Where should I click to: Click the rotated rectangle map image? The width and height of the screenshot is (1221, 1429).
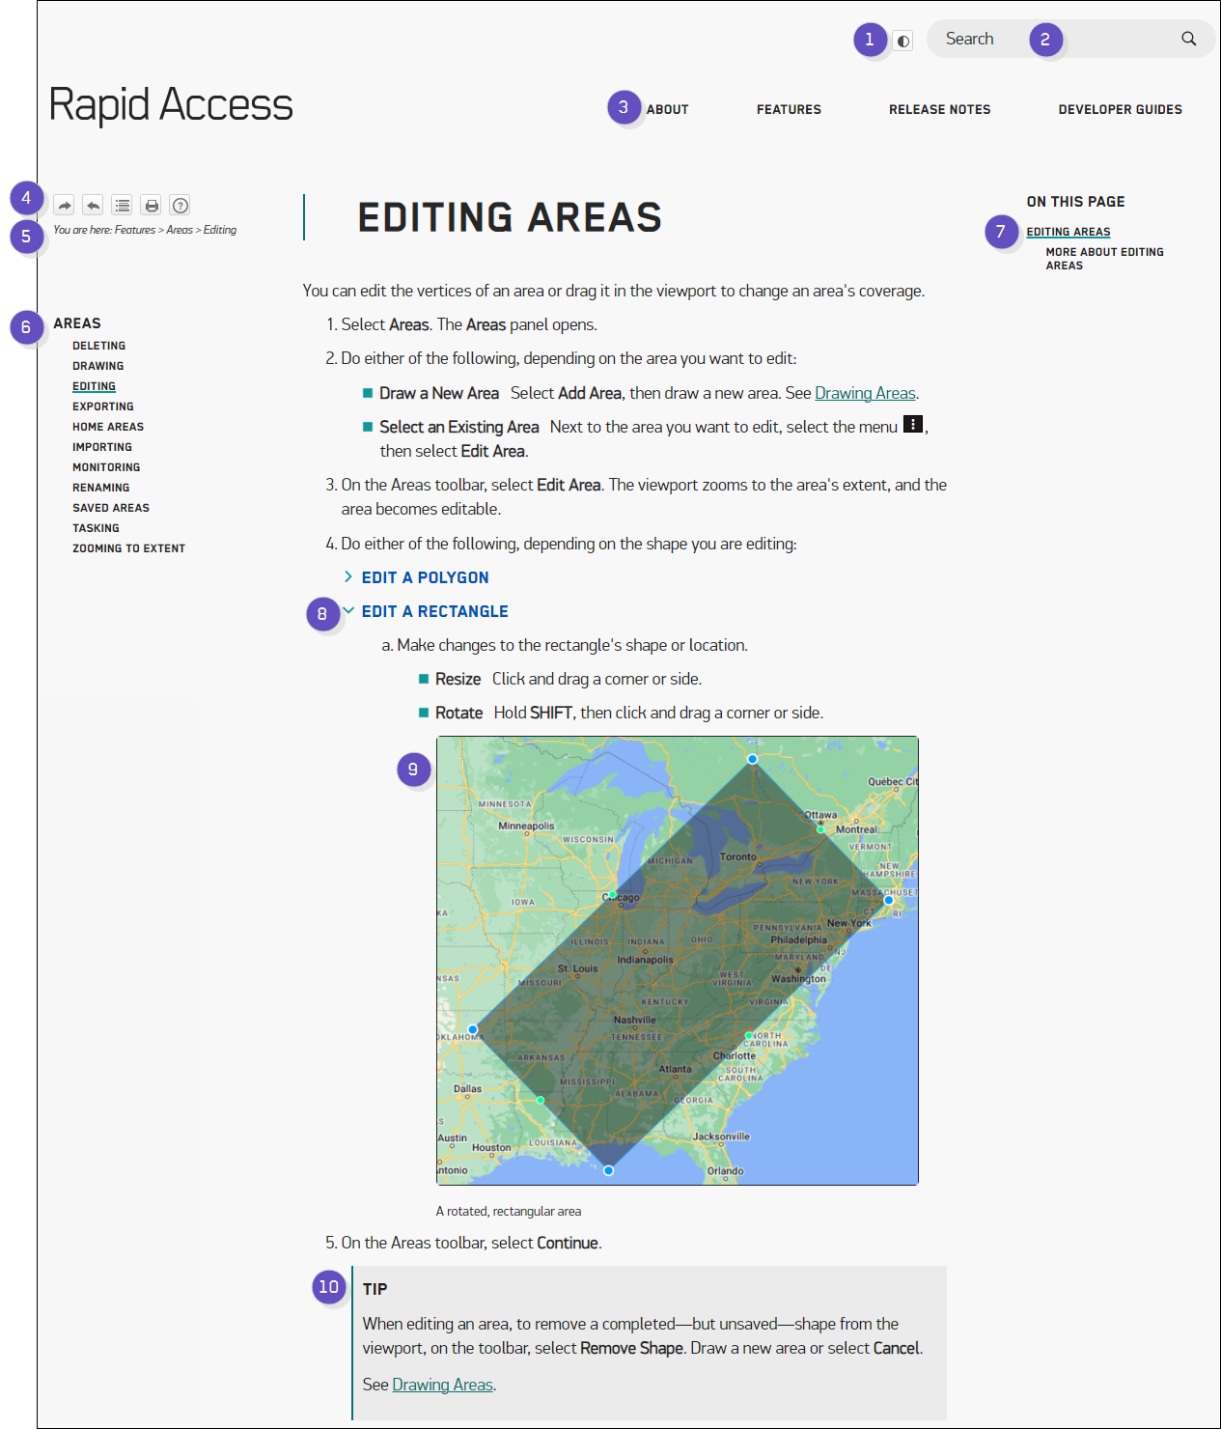677,961
